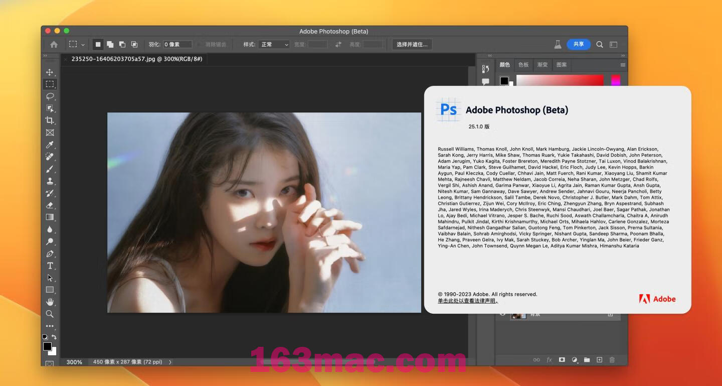Open legal notices link 单击此处以查看法律声明

point(468,301)
